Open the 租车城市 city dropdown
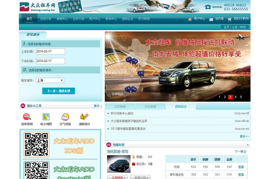269x179 pixels. pyautogui.click(x=50, y=81)
